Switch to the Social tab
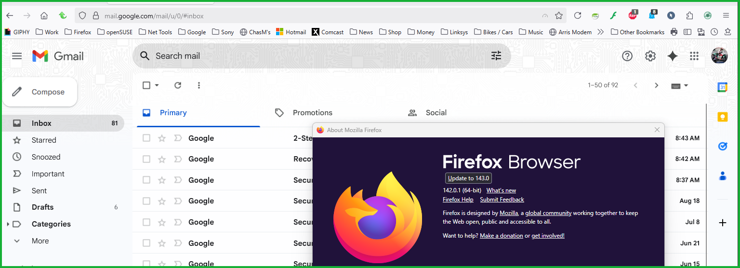The width and height of the screenshot is (740, 268). pos(464,113)
